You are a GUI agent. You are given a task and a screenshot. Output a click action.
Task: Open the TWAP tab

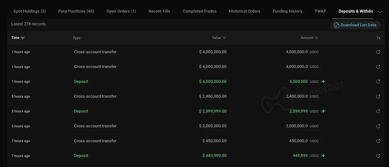click(320, 11)
